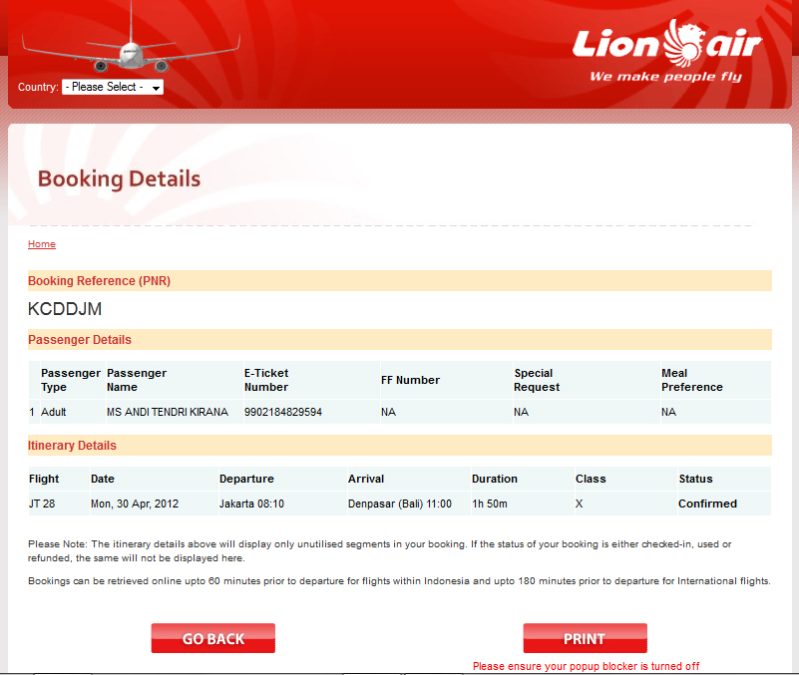The width and height of the screenshot is (799, 675).
Task: Click the departure cell Jakarta 08:10
Action: [x=251, y=504]
